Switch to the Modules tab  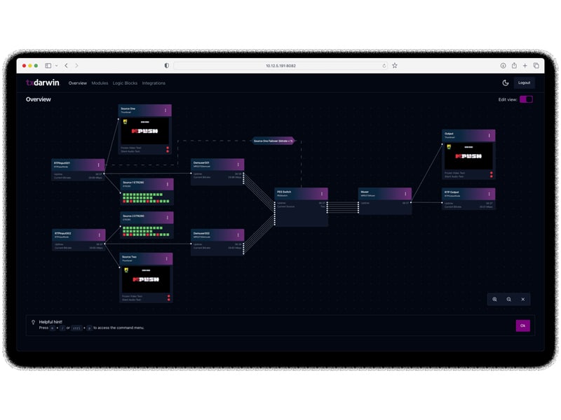pyautogui.click(x=99, y=83)
